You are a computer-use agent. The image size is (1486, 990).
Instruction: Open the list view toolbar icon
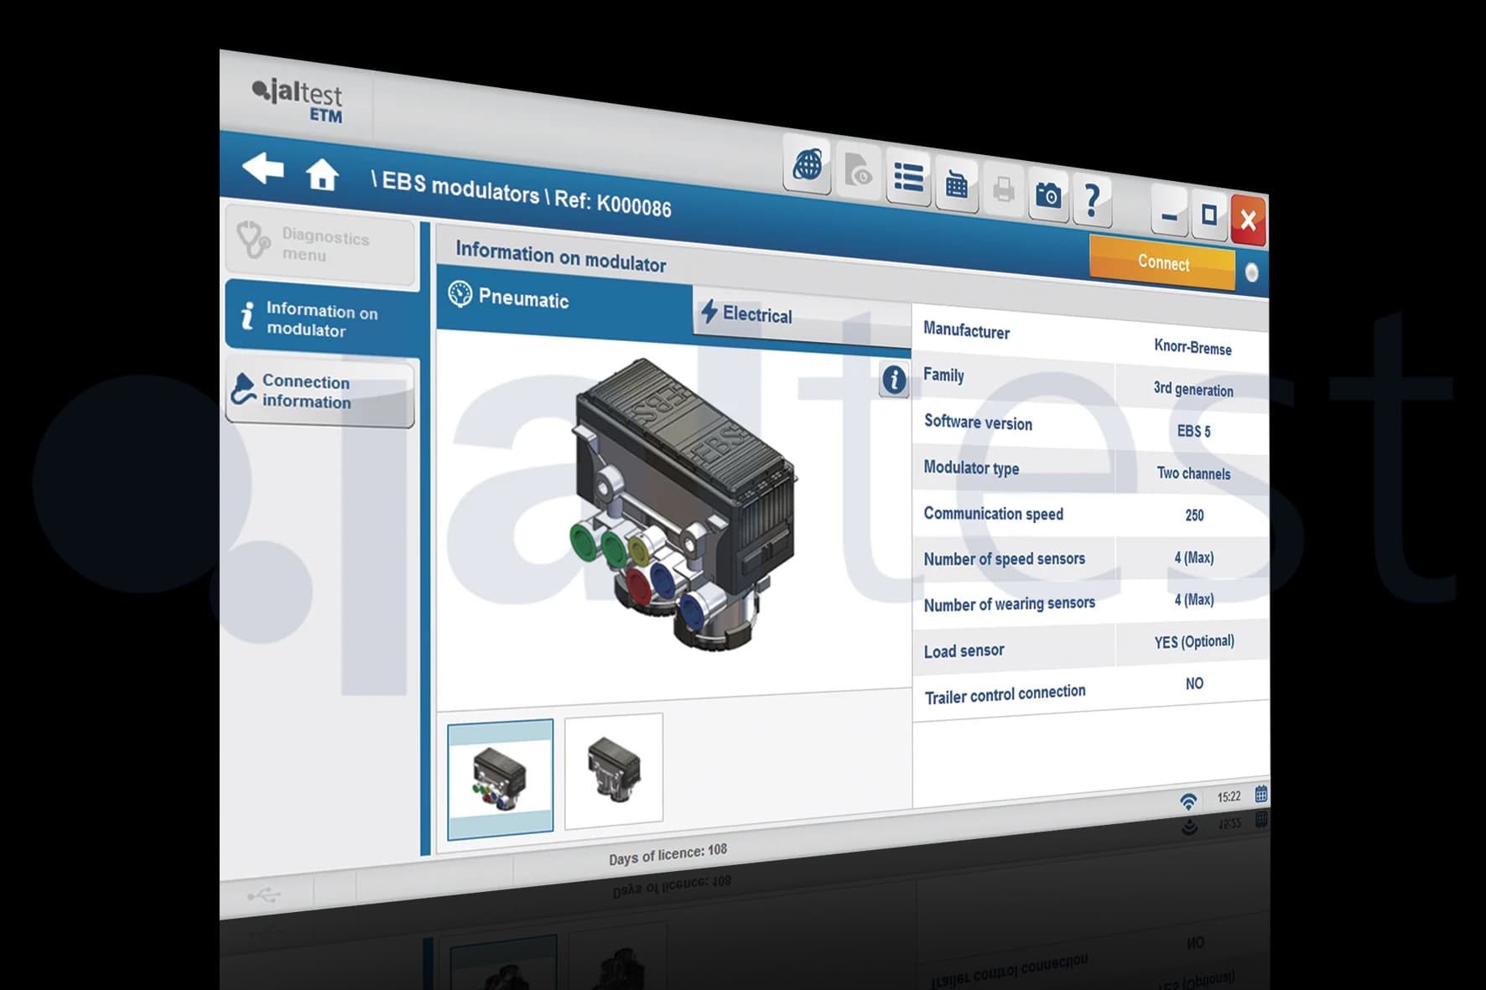(908, 177)
